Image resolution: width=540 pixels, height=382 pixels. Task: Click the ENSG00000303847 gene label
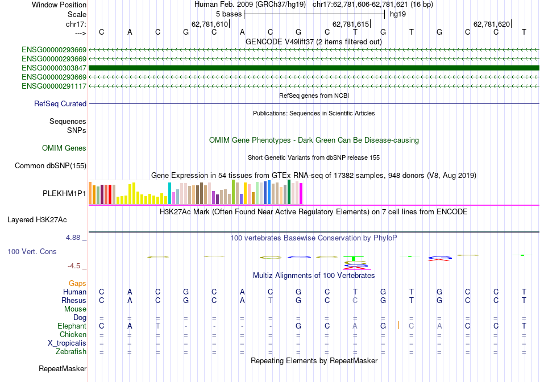[54, 68]
